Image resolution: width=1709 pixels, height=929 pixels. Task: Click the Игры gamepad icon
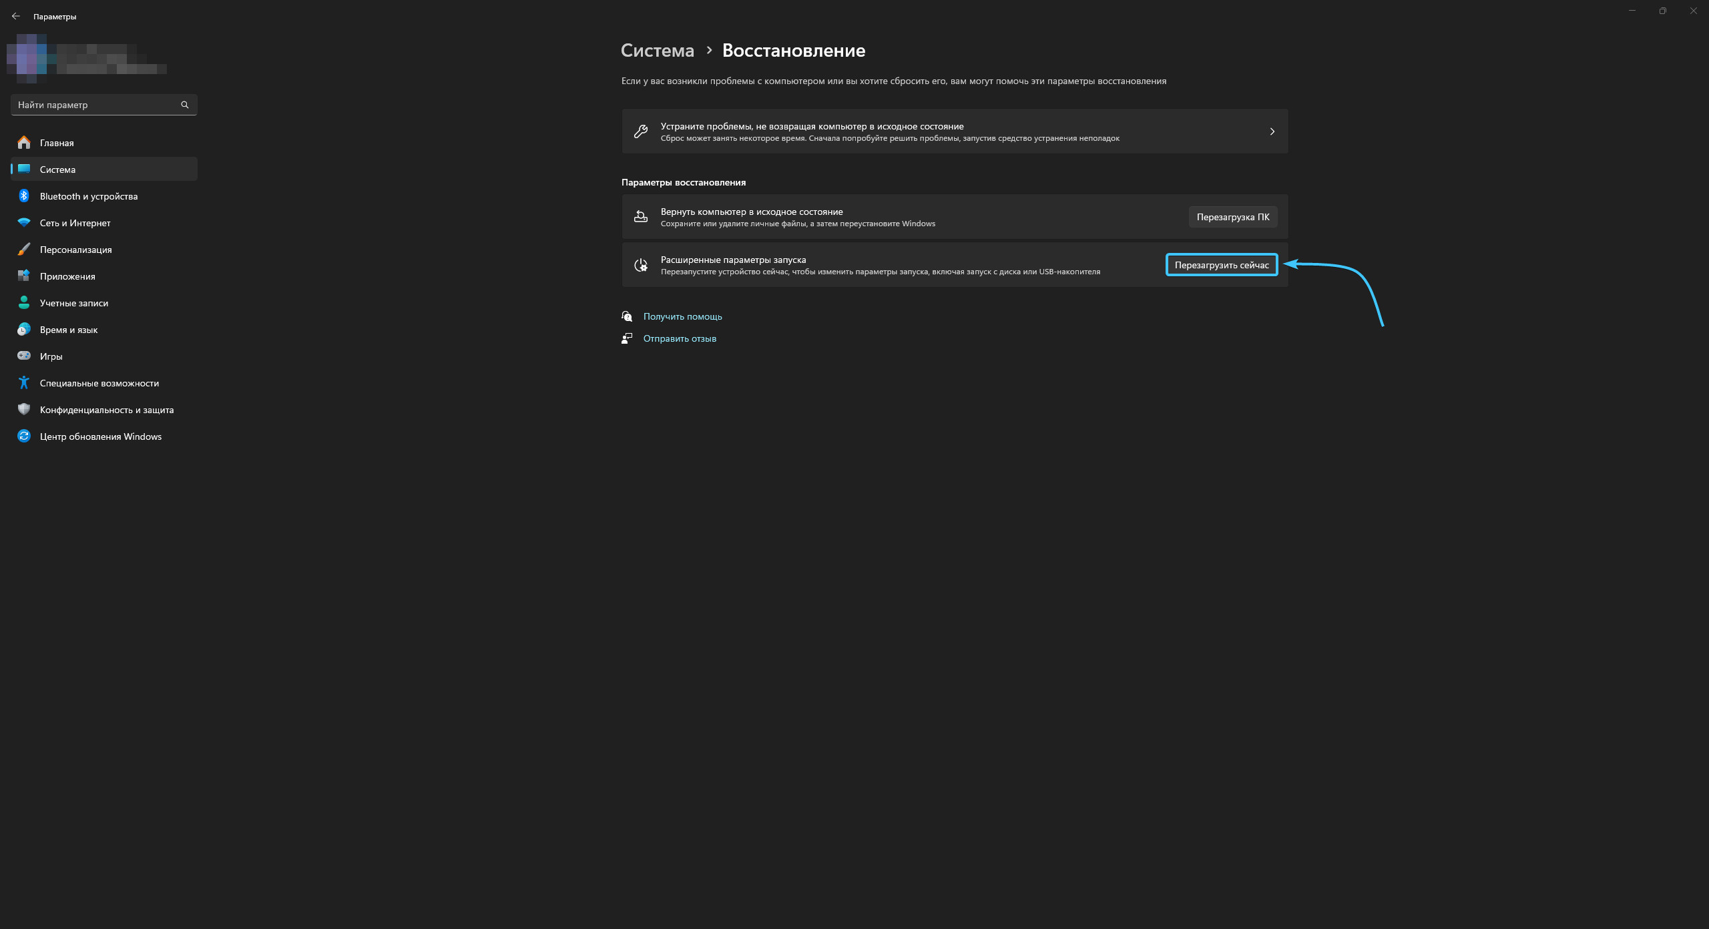pos(24,356)
